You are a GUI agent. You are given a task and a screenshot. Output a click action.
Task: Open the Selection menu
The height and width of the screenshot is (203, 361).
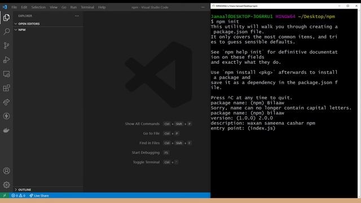[x=38, y=7]
